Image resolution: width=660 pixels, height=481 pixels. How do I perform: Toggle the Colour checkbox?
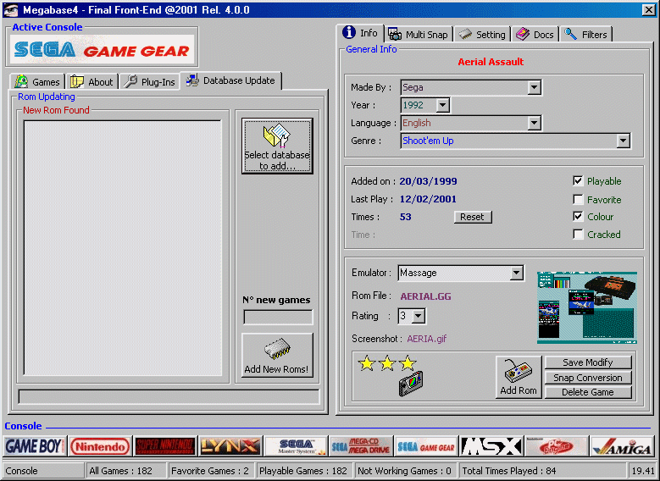coord(579,216)
